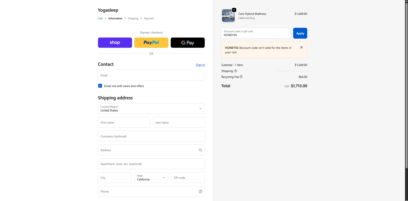This screenshot has height=201, width=408.
Task: Pay with PayPal express button
Action: pyautogui.click(x=151, y=43)
